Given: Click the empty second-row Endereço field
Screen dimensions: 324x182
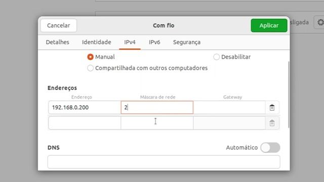Looking at the screenshot, I should click(x=85, y=123).
